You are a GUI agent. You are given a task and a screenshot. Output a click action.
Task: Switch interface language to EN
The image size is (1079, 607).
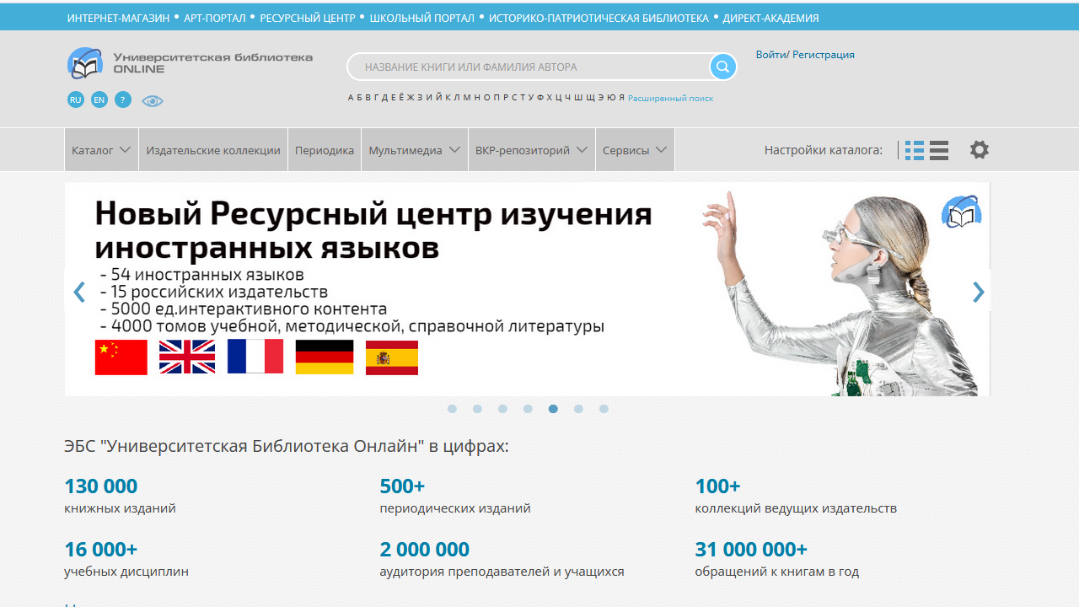99,99
